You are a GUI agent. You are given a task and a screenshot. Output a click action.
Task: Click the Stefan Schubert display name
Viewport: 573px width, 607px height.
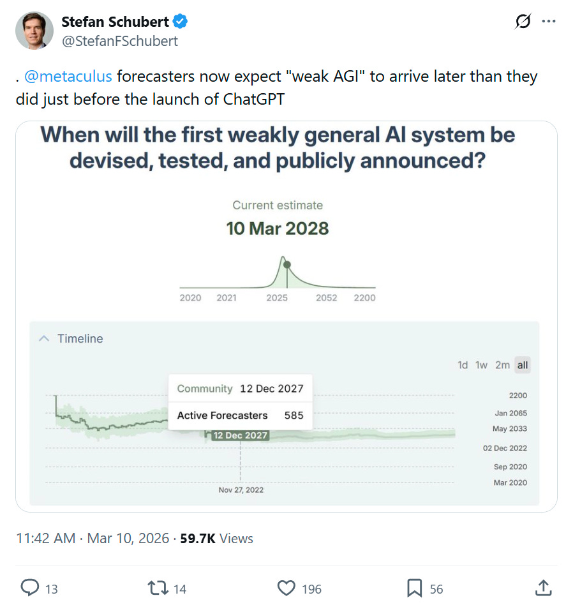(115, 22)
